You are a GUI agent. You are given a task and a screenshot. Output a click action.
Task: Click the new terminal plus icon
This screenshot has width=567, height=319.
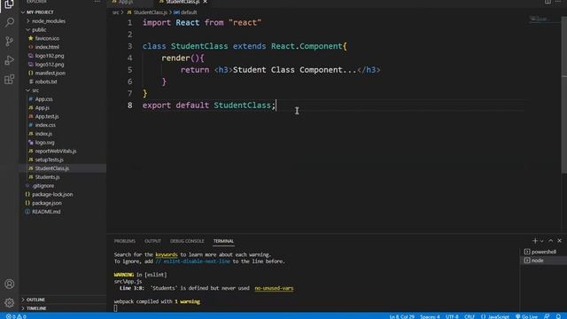[535, 241]
